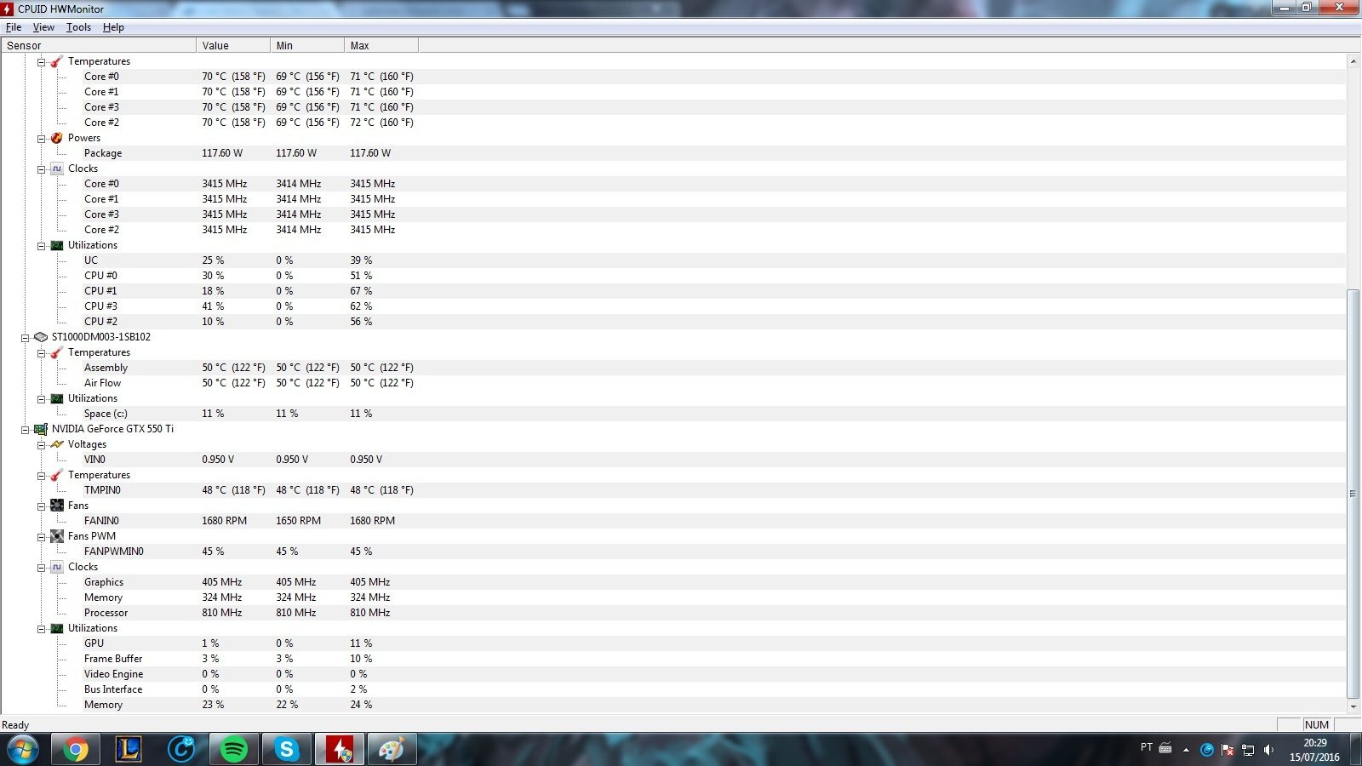
Task: Click the 117.60 W value cell
Action: point(222,153)
